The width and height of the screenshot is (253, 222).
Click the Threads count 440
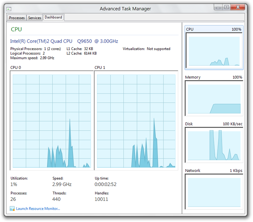click(x=56, y=199)
